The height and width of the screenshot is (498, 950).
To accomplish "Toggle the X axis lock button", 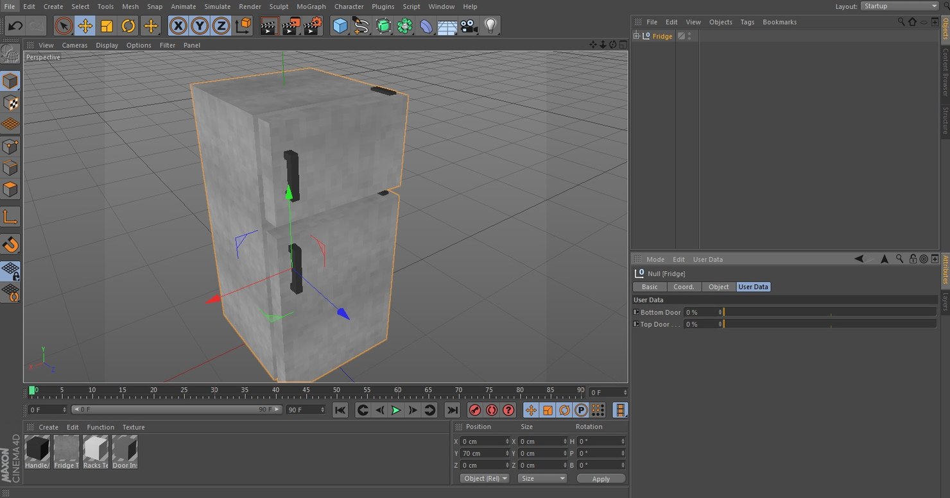I will tap(178, 26).
